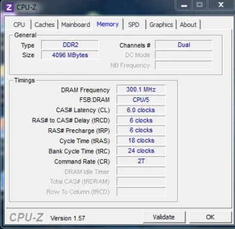The image size is (235, 229).
Task: Click the Channels # label
Action: pyautogui.click(x=135, y=45)
